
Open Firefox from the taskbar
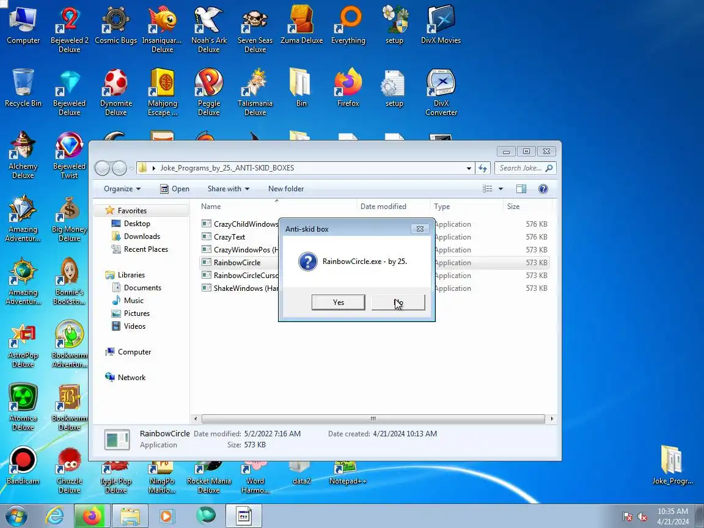pos(92,516)
